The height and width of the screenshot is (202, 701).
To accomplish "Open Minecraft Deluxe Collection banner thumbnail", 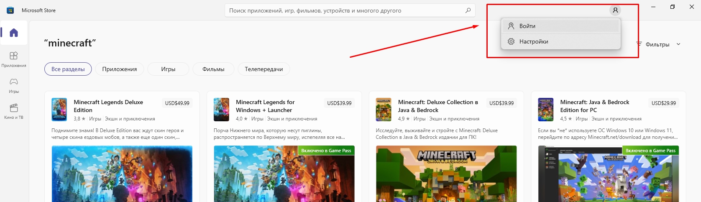I will (446, 174).
